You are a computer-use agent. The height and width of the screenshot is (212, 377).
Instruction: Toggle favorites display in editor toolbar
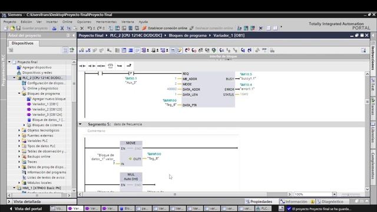point(179,50)
